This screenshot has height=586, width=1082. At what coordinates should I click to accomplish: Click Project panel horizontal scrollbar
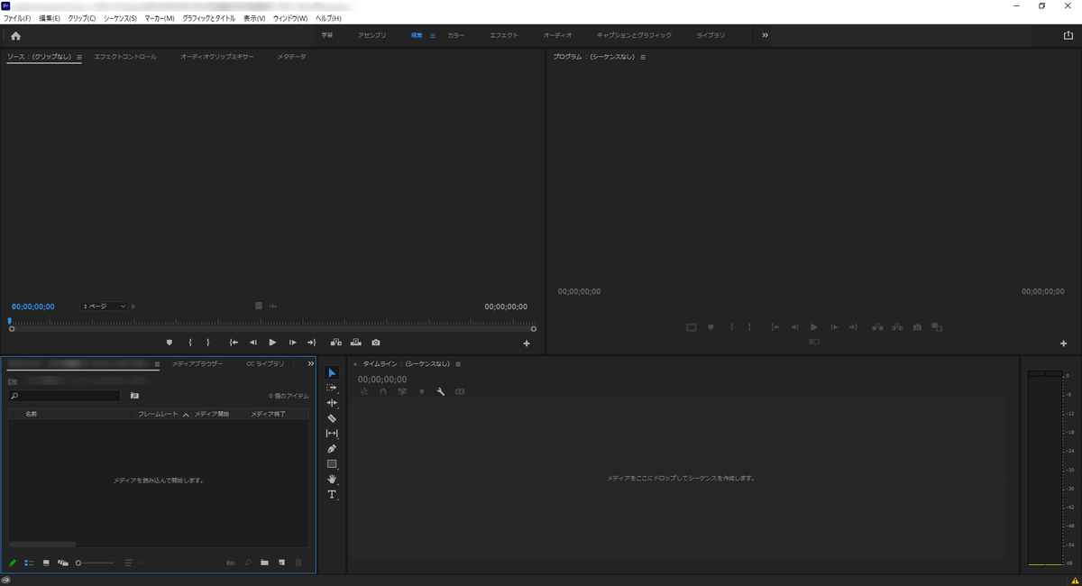tap(42, 545)
